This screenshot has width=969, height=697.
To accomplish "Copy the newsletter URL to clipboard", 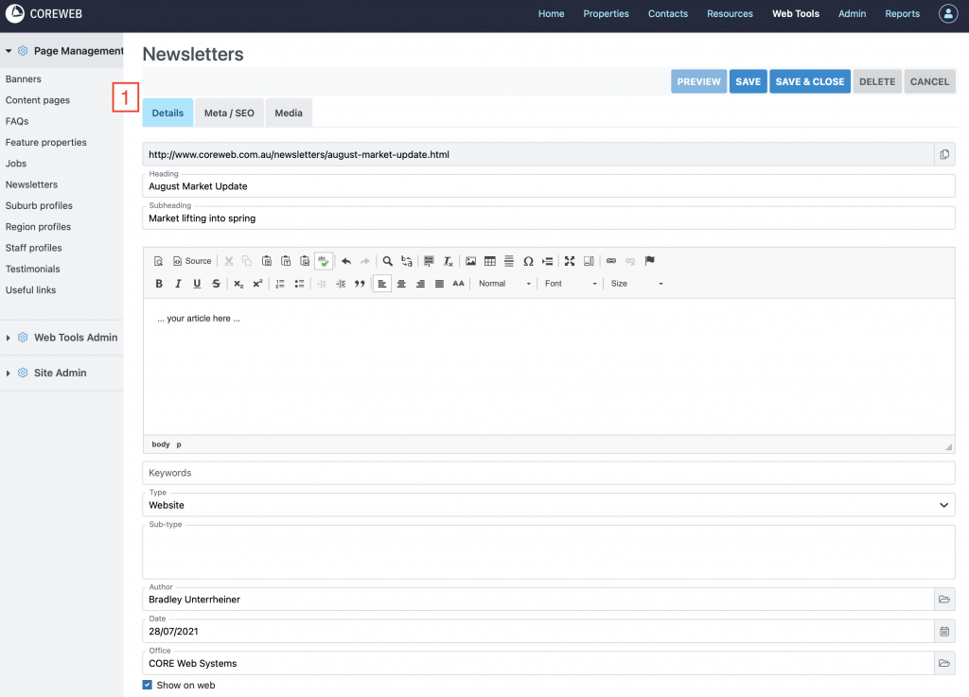I will click(943, 154).
